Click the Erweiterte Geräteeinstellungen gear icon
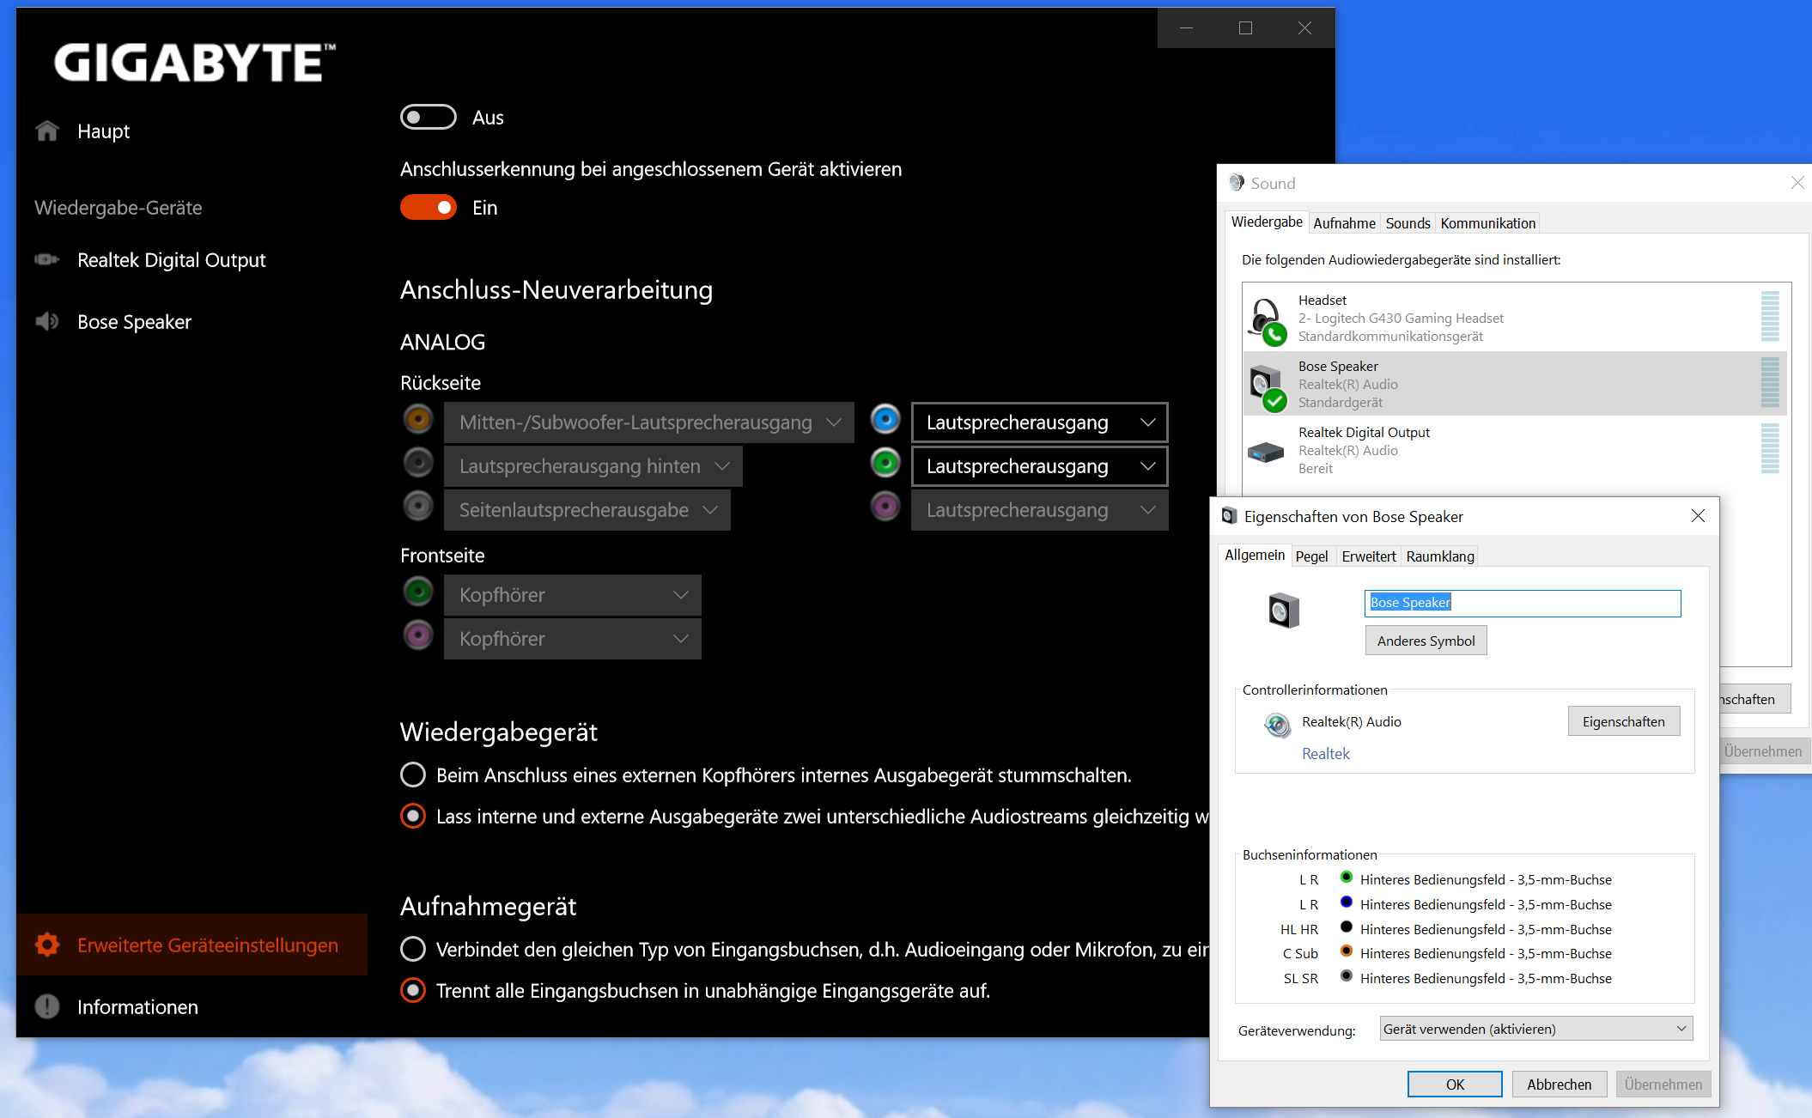The height and width of the screenshot is (1118, 1812). click(47, 945)
